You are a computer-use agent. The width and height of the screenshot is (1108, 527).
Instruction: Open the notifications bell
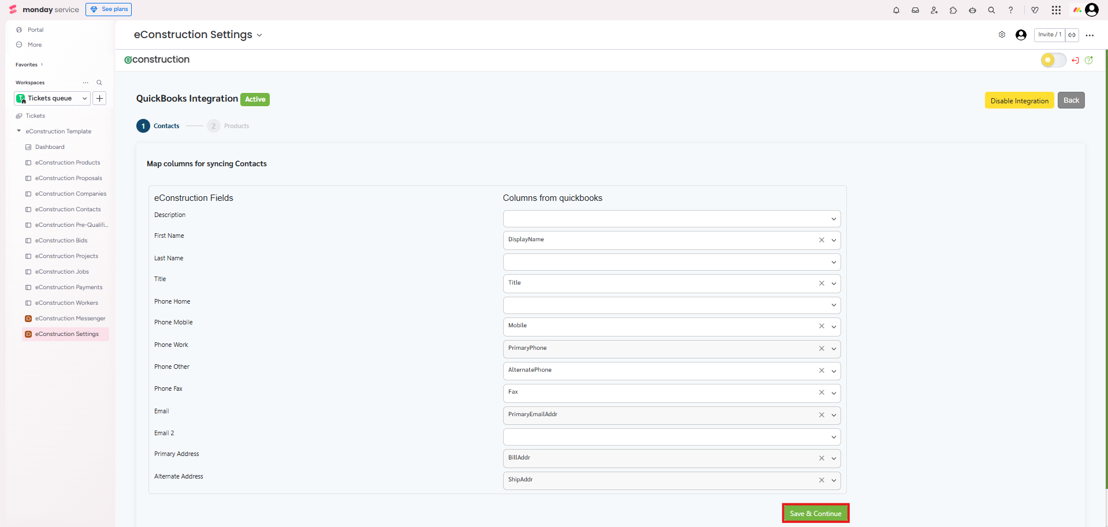(x=896, y=10)
